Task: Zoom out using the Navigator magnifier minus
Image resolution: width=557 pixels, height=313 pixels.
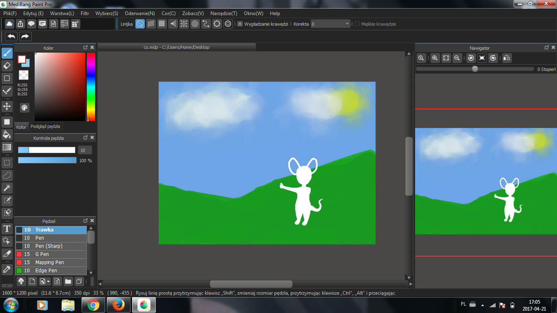Action: click(457, 58)
